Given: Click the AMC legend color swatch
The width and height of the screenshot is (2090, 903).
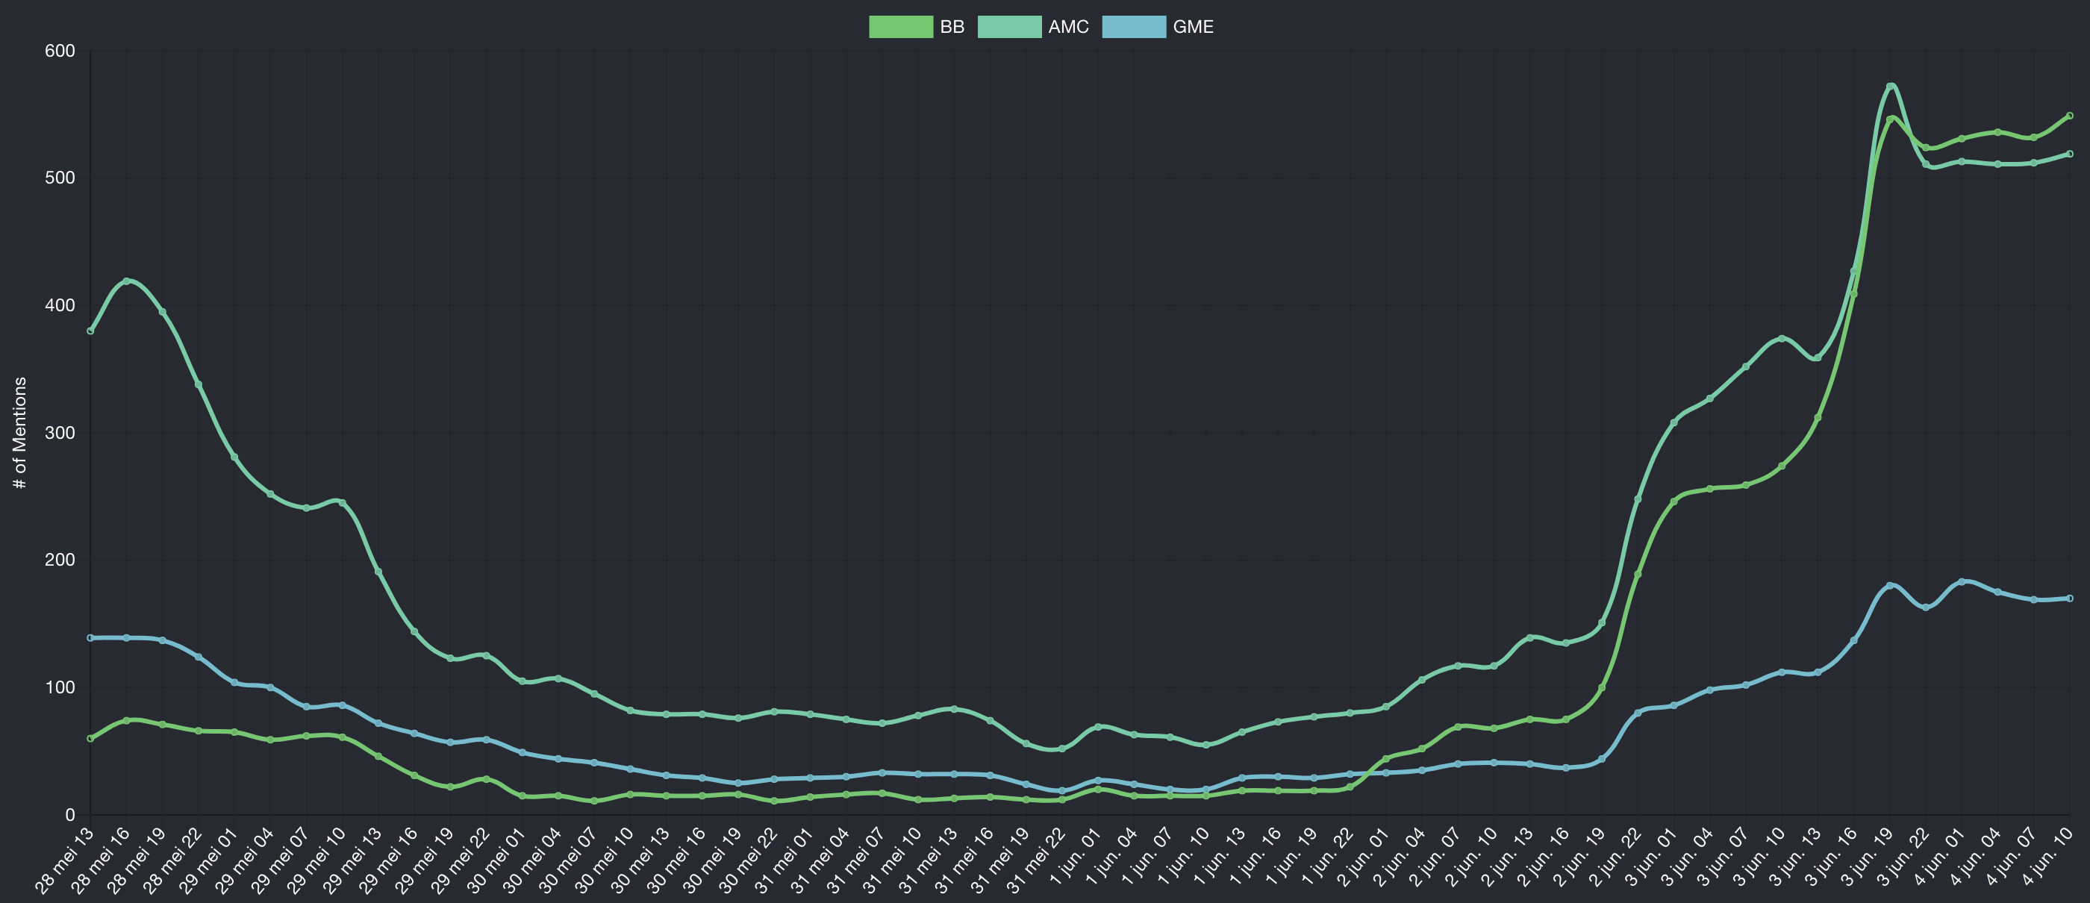Looking at the screenshot, I should 1008,27.
